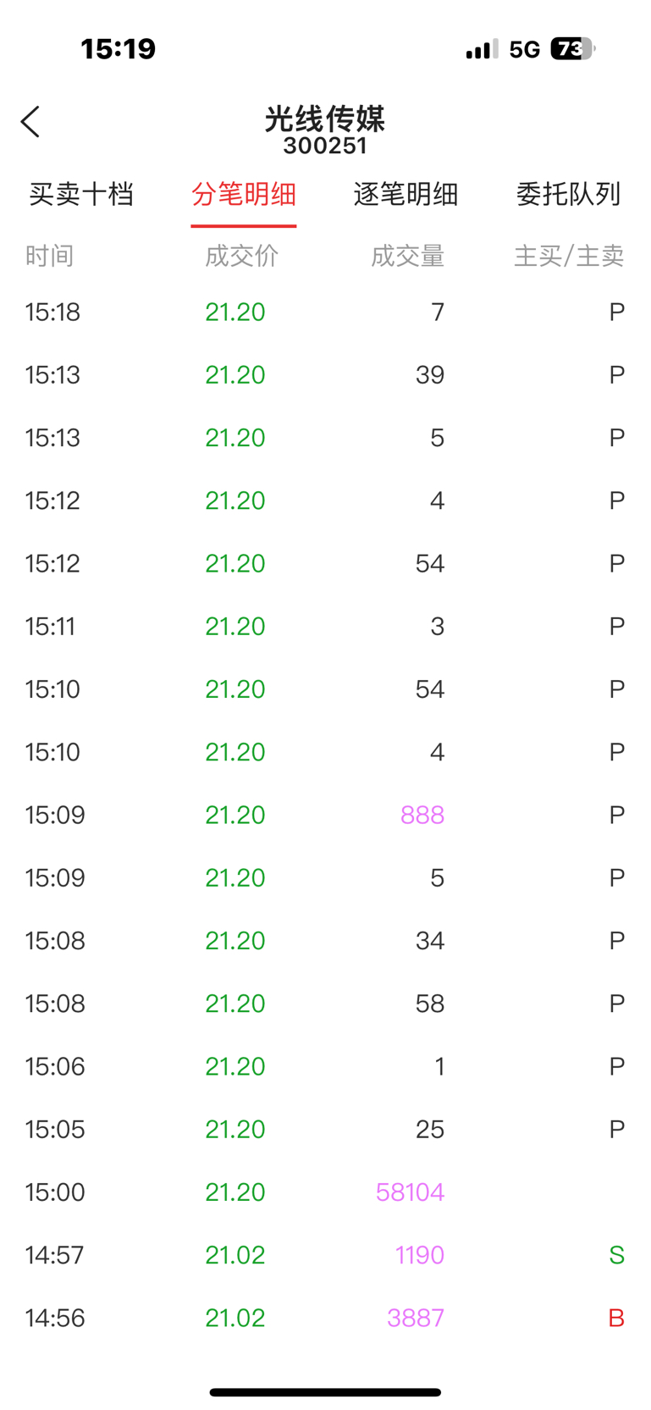This screenshot has width=651, height=1410.
Task: Click the 成交量 column header
Action: point(408,256)
